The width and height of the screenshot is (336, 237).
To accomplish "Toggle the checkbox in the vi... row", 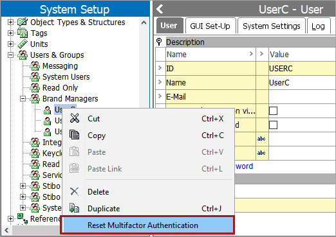I will tap(273, 111).
